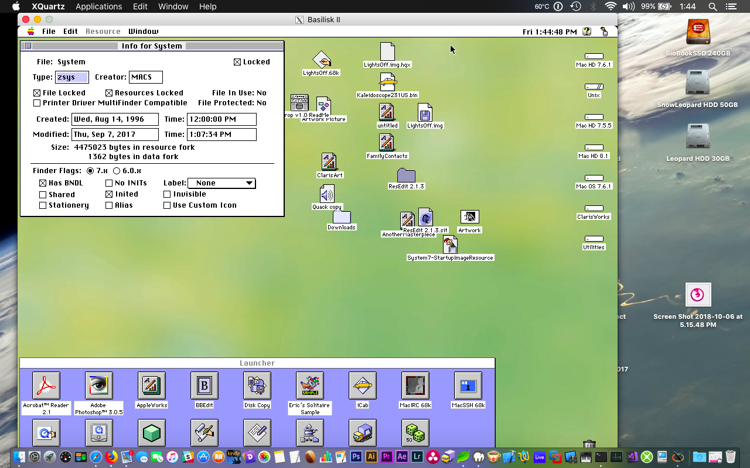The height and width of the screenshot is (468, 750).
Task: Open Finder from the Dock
Action: pos(19,457)
